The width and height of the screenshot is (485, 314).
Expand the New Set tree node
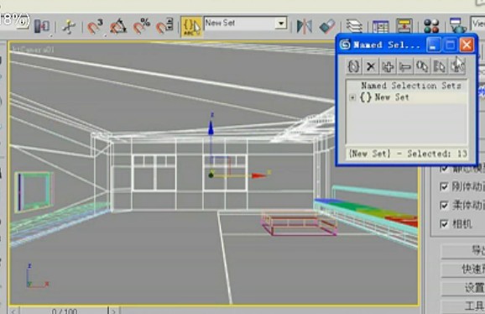tap(352, 97)
